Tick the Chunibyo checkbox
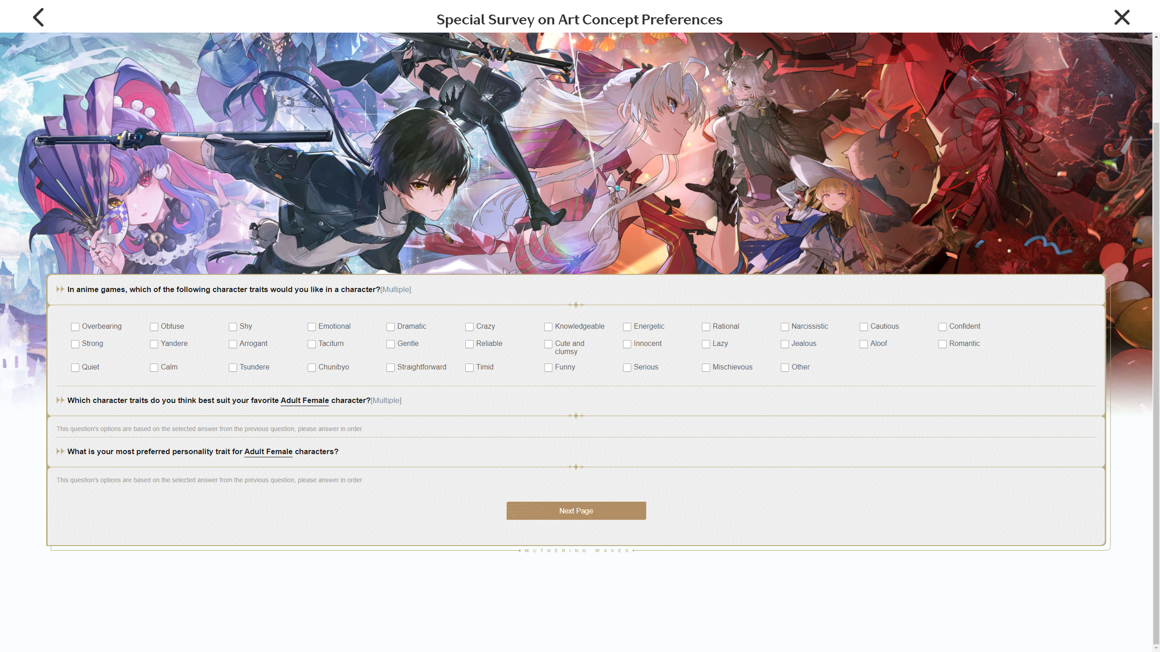This screenshot has width=1160, height=652. point(312,368)
